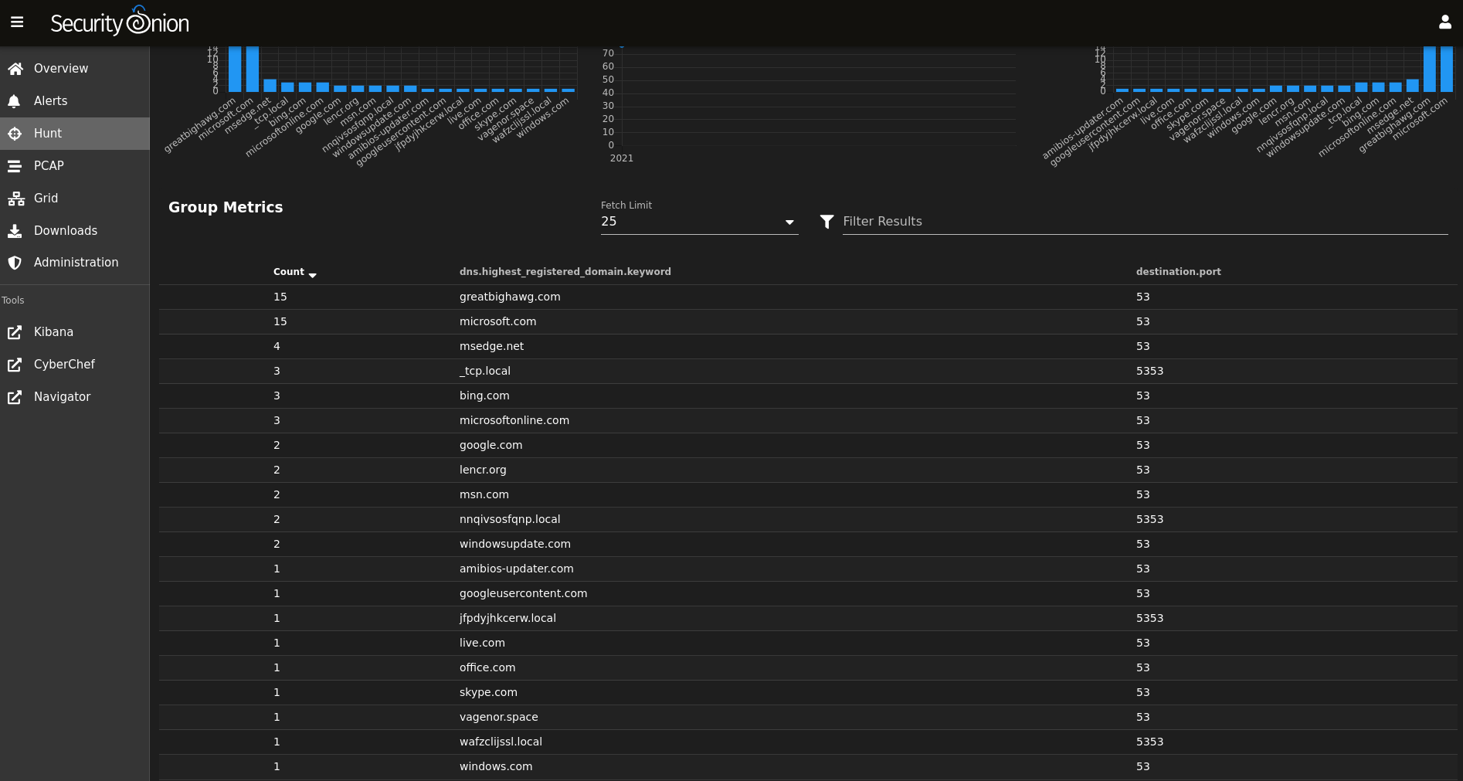
Task: Click the wafzclijssl.local domain cell
Action: point(501,742)
